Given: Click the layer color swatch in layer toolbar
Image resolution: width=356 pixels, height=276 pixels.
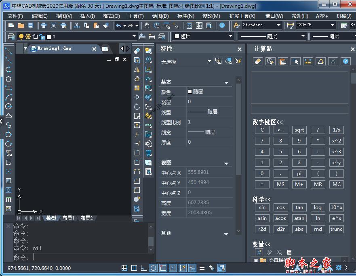Looking at the screenshot, I should coord(49,37).
